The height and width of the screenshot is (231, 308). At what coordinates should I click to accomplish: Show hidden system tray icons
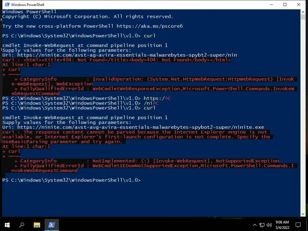tap(254, 225)
